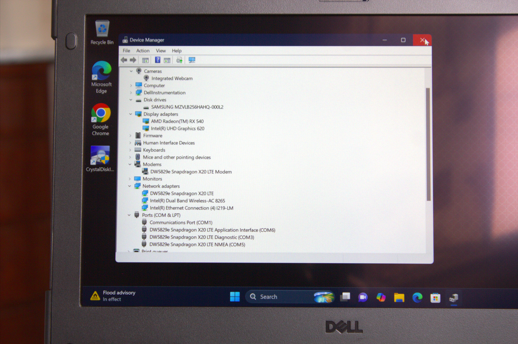Expand Human Interface Devices category
The height and width of the screenshot is (344, 518).
coord(130,143)
